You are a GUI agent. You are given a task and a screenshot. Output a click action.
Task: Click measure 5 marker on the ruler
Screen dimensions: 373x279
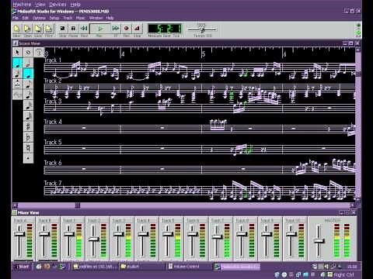tap(204, 53)
